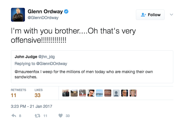
Task: Show the list of 33 likes
Action: point(38,93)
